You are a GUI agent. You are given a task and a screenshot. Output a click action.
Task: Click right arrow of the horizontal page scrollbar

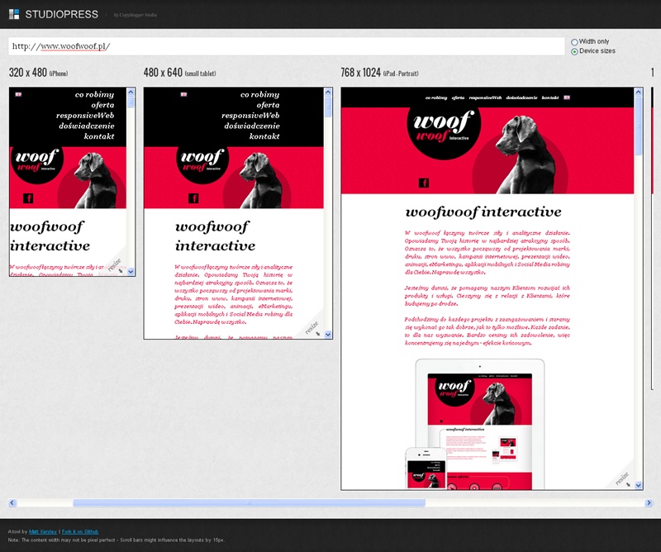pos(649,502)
